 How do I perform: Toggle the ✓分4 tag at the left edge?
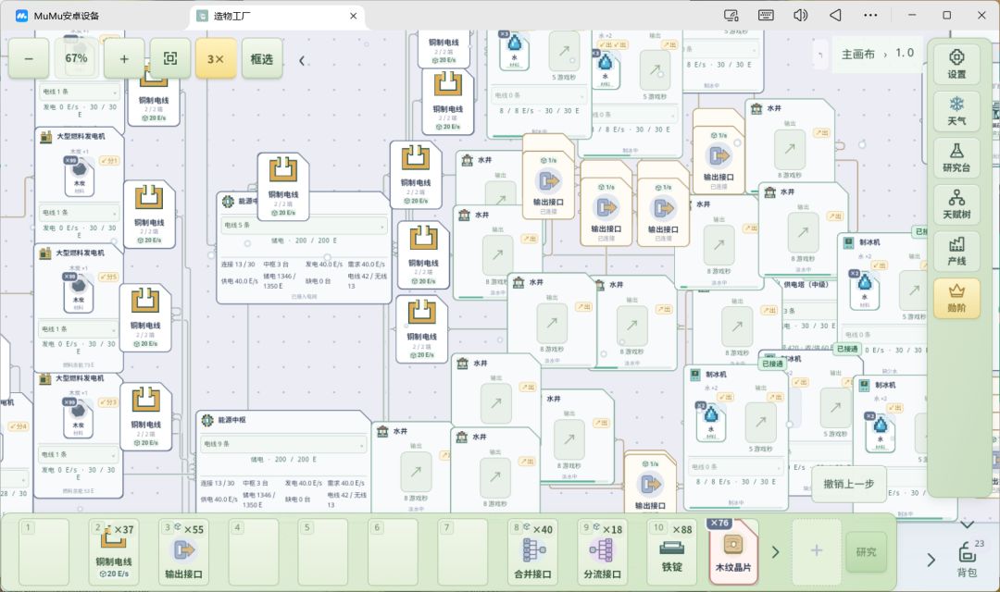coord(18,426)
